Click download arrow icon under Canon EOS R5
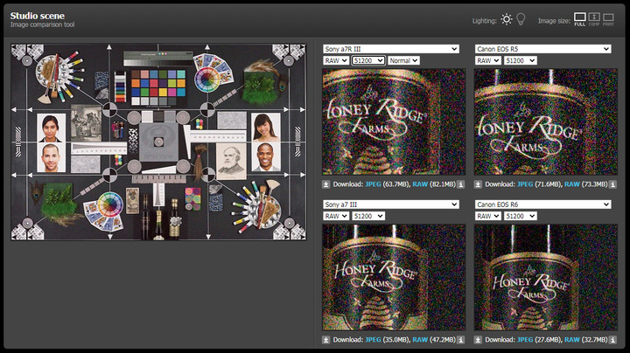The height and width of the screenshot is (353, 630). pyautogui.click(x=478, y=184)
